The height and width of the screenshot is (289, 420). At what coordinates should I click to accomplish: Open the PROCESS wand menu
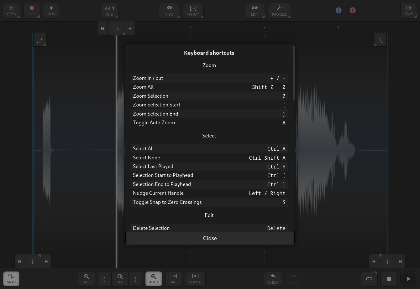[279, 11]
